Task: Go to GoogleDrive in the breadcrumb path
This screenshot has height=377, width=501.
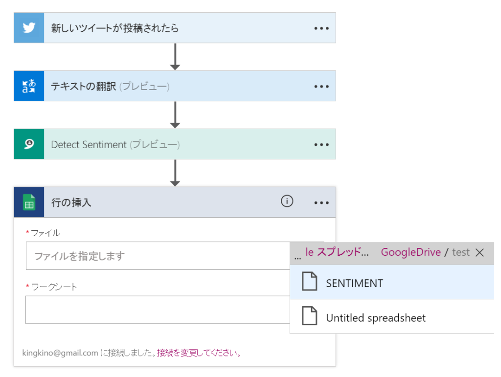Action: [410, 252]
